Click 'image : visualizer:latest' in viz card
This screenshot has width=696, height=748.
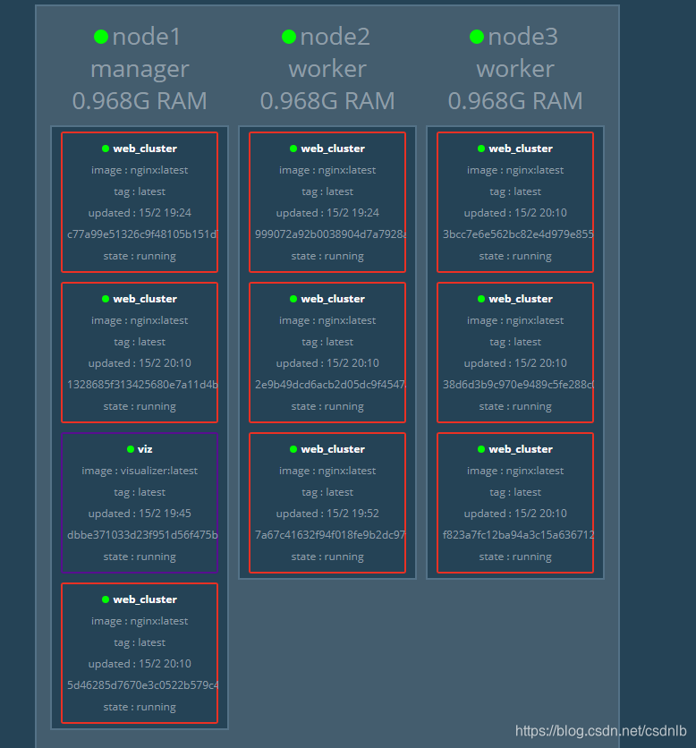pyautogui.click(x=140, y=471)
